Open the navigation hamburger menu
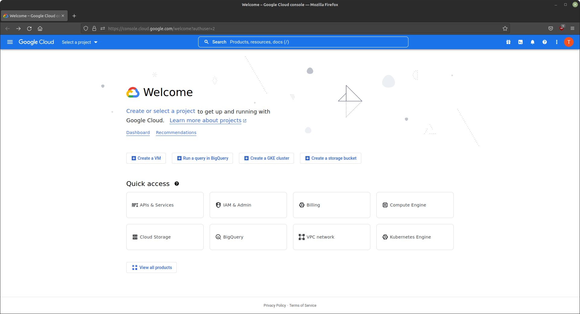 coord(10,42)
